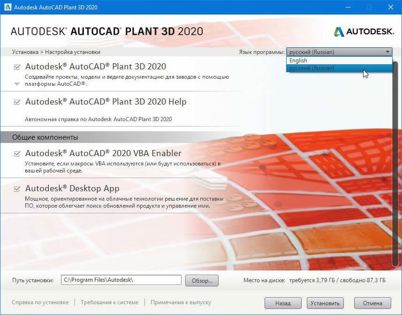Click the installation path field
The height and width of the screenshot is (315, 402).
pos(121,280)
